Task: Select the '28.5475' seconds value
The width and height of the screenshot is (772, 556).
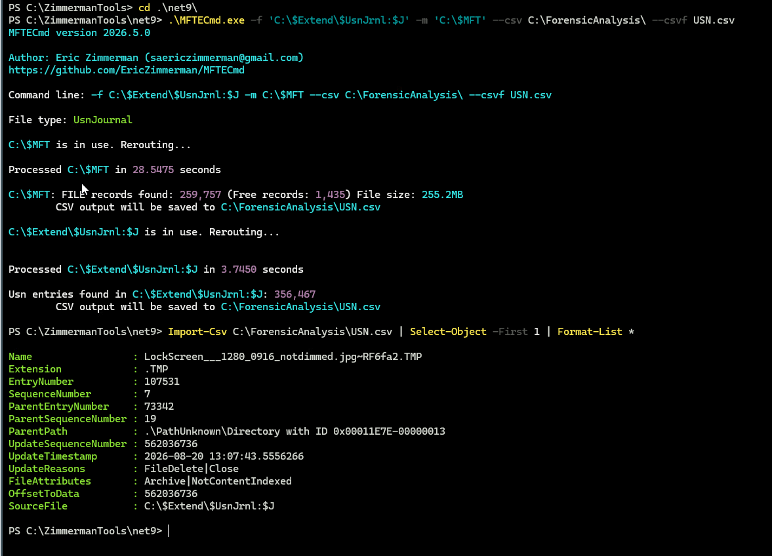Action: (153, 169)
